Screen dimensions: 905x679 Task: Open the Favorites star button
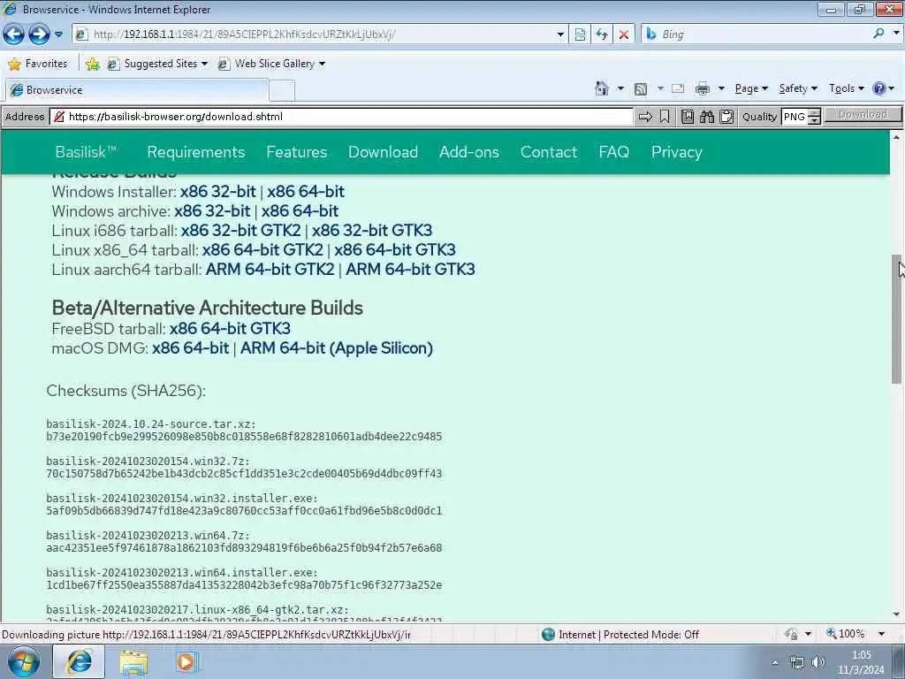pos(38,64)
